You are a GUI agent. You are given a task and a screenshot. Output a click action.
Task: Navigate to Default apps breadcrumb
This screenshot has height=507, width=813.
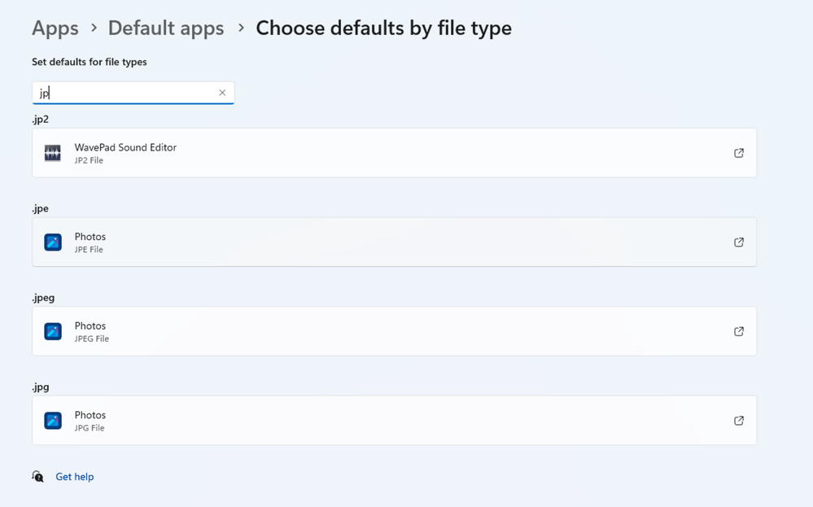[166, 28]
